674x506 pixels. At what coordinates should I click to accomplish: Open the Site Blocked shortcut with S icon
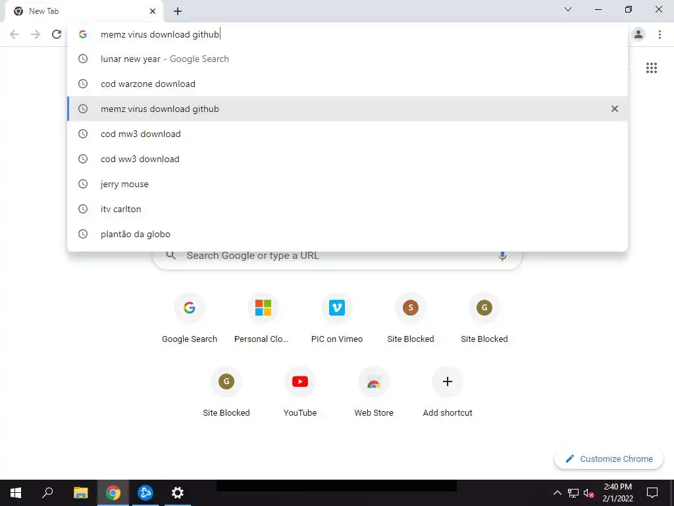[x=411, y=318]
